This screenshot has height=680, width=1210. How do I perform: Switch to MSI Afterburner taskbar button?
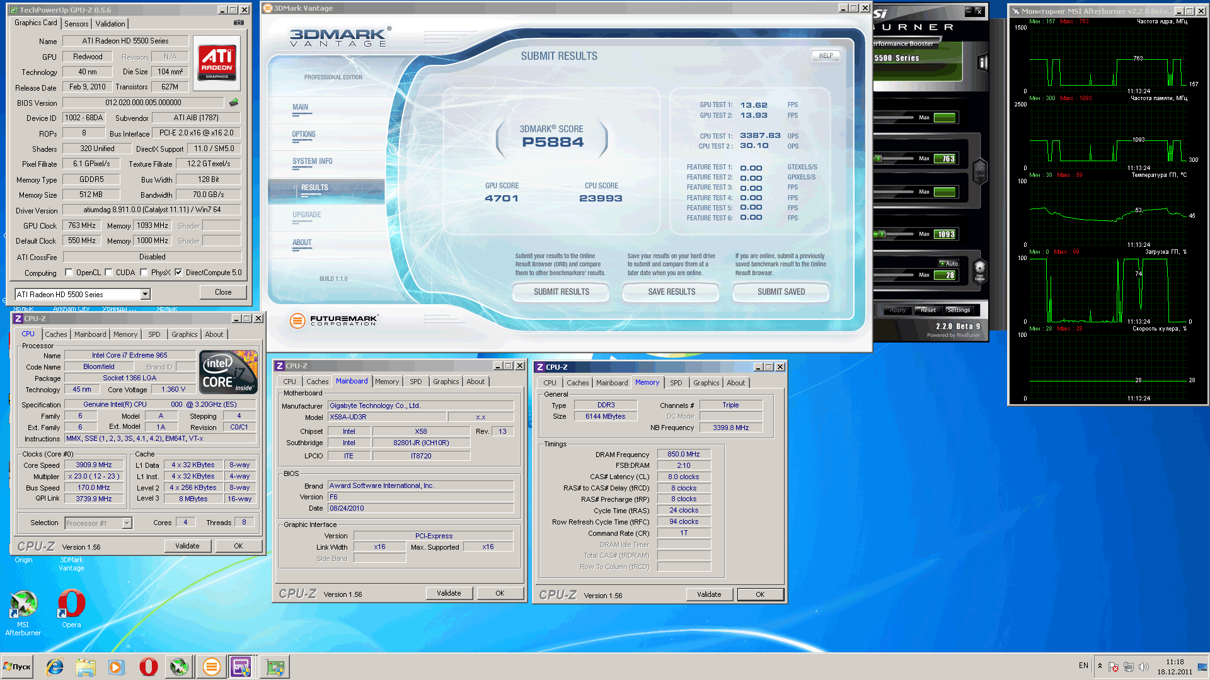180,666
